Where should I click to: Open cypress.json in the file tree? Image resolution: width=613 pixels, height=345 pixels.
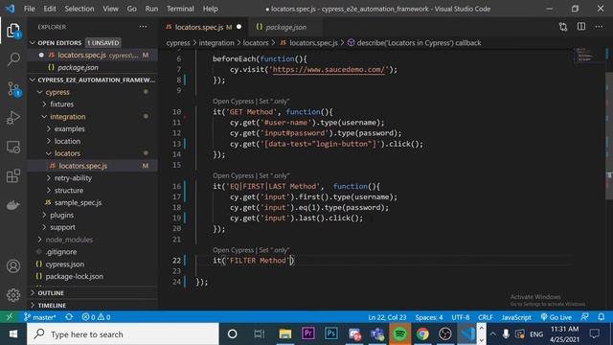(x=92, y=264)
